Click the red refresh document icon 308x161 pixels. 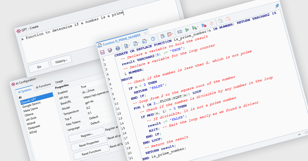[169, 34]
